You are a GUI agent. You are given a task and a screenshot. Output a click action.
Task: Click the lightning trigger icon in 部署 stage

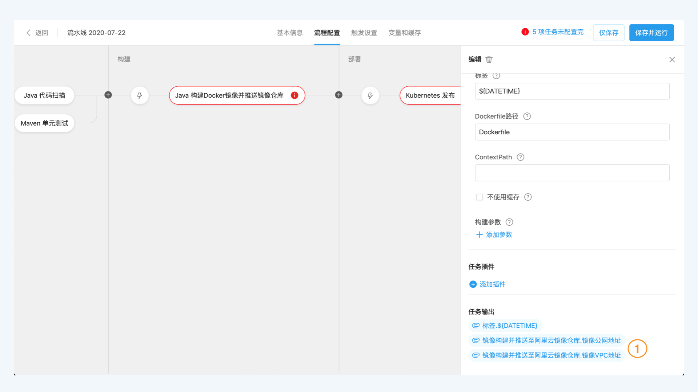coord(370,95)
